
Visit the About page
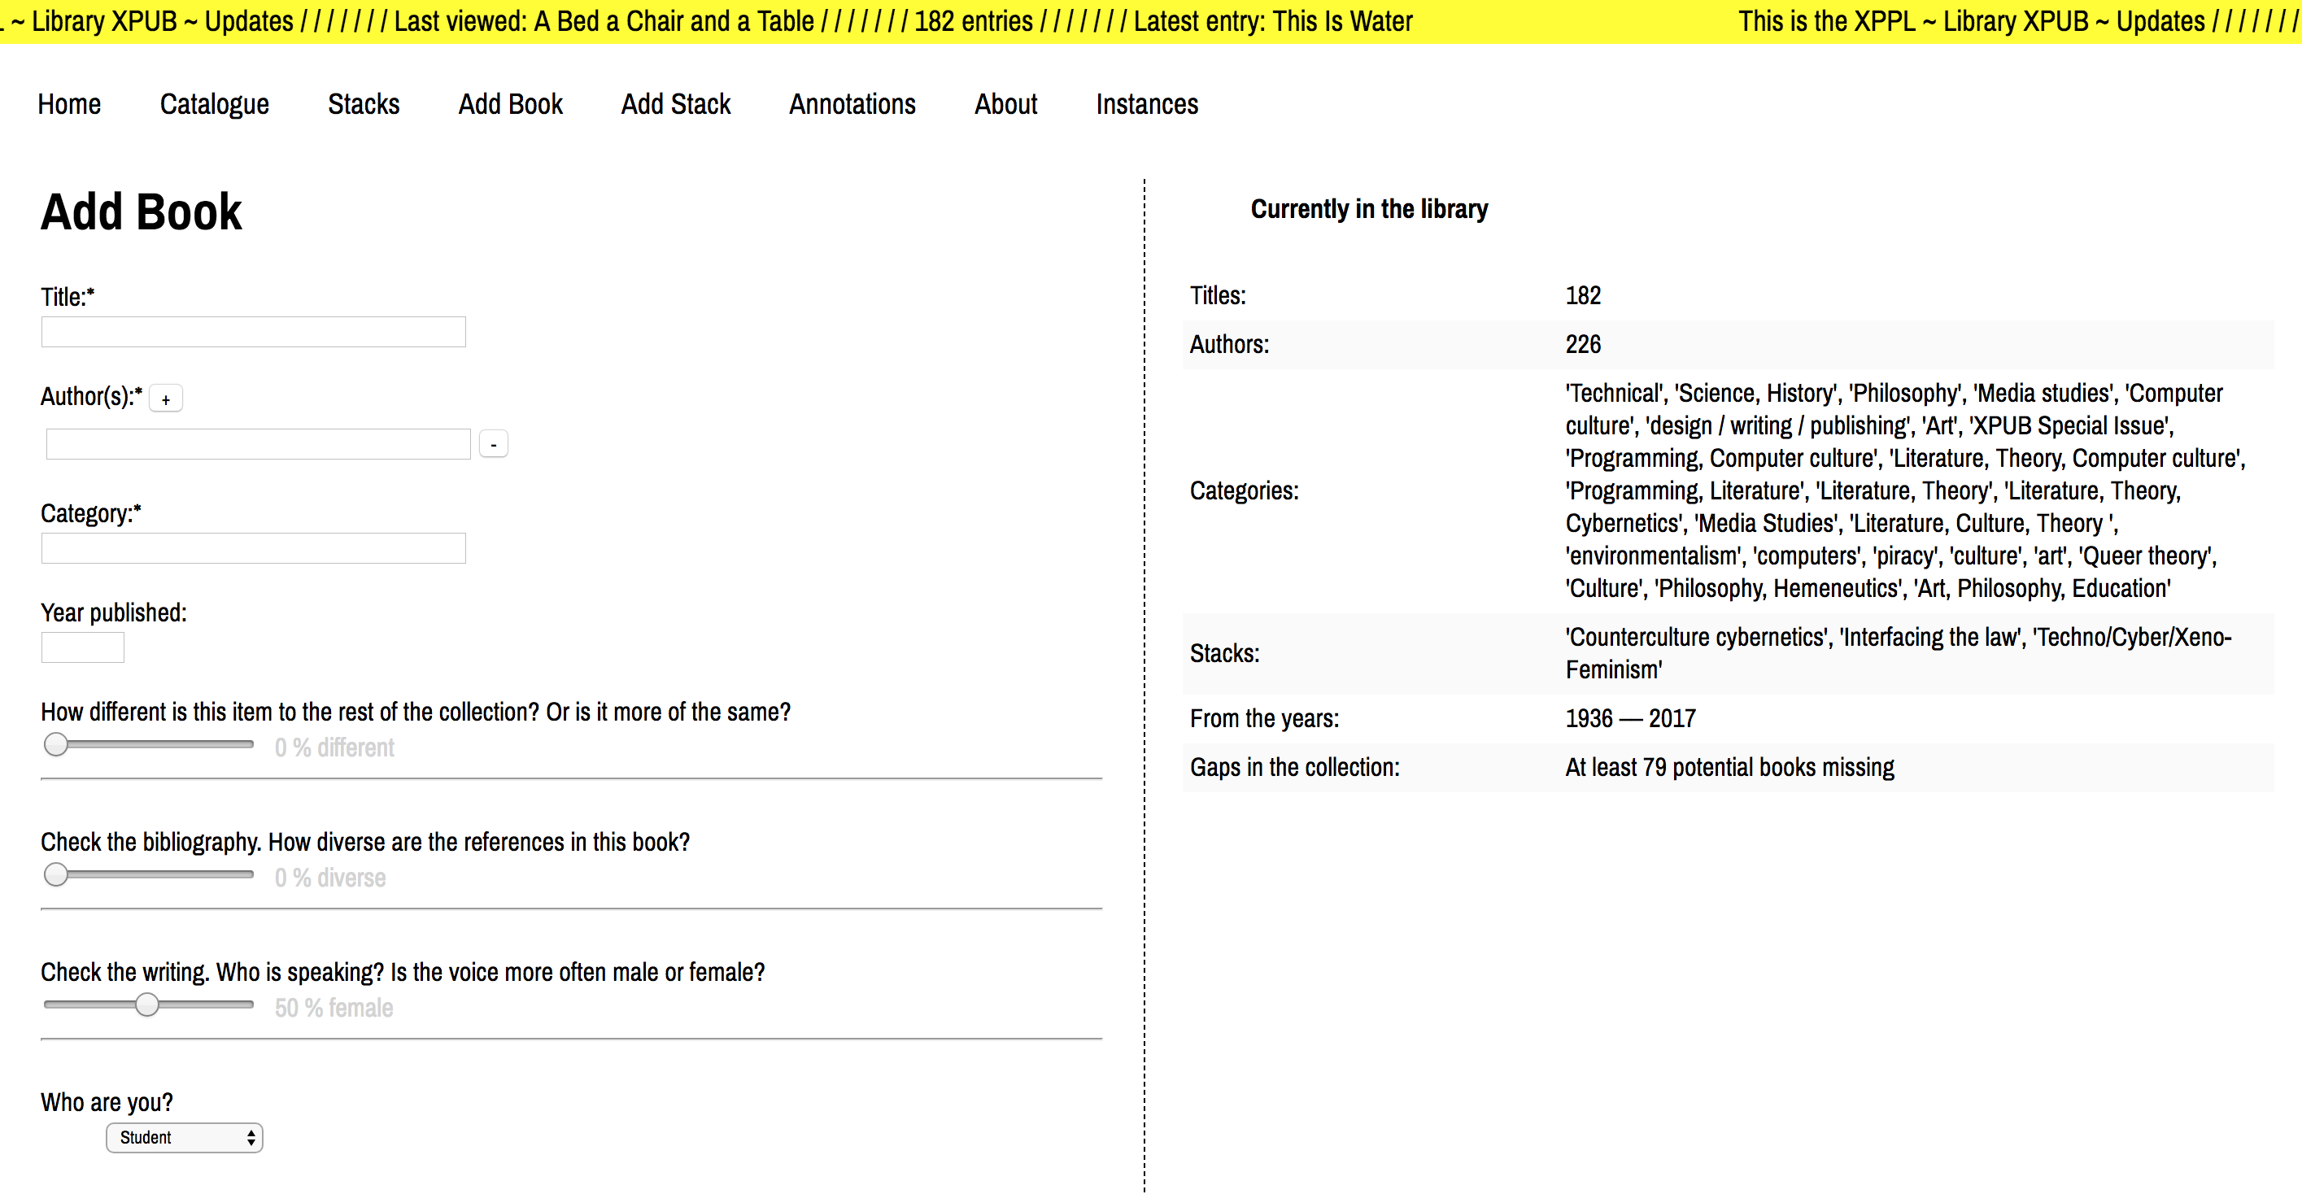point(1005,105)
